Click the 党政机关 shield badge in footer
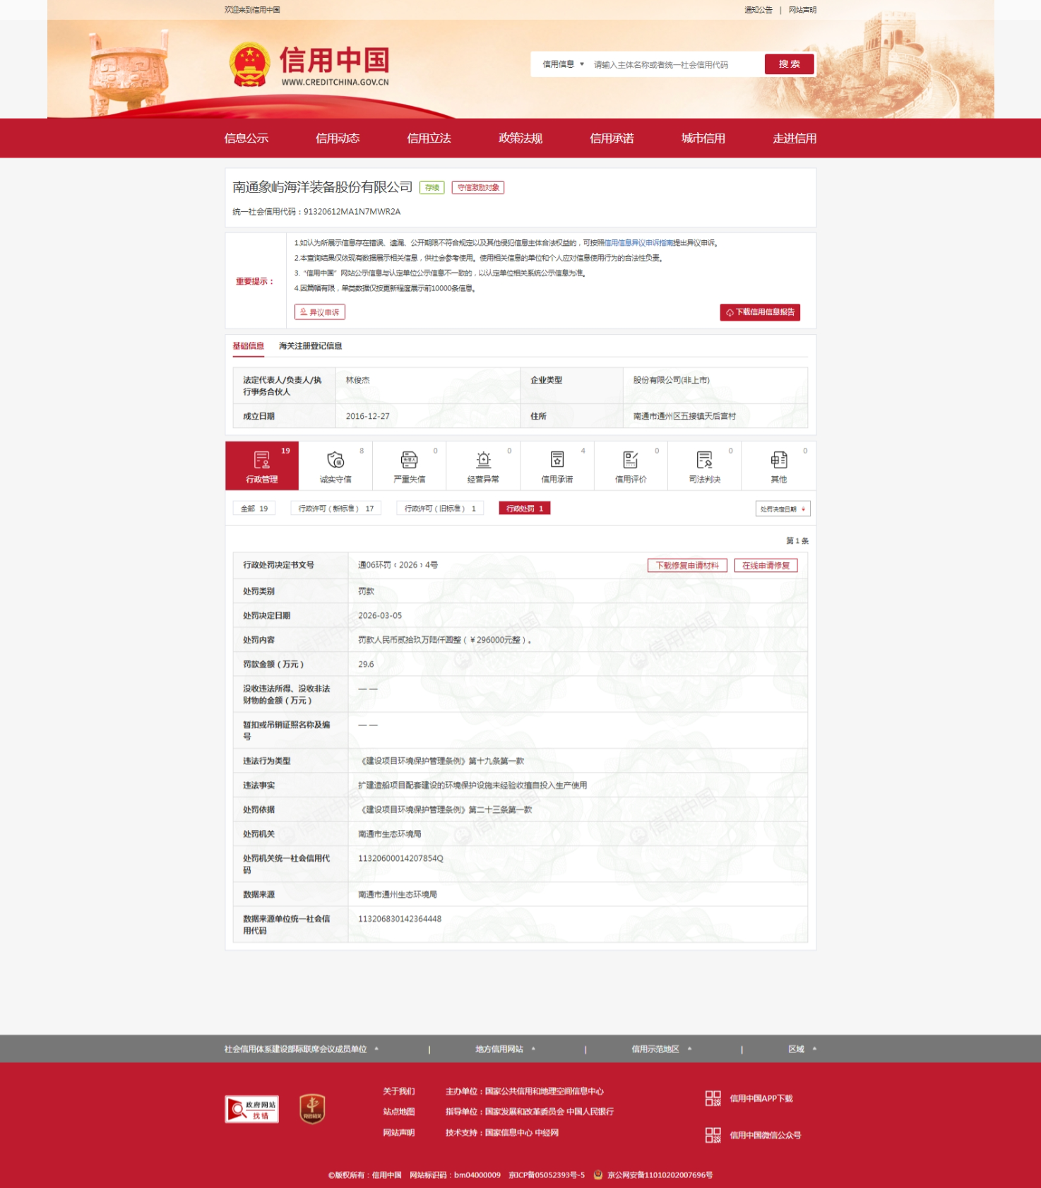 coord(312,1109)
